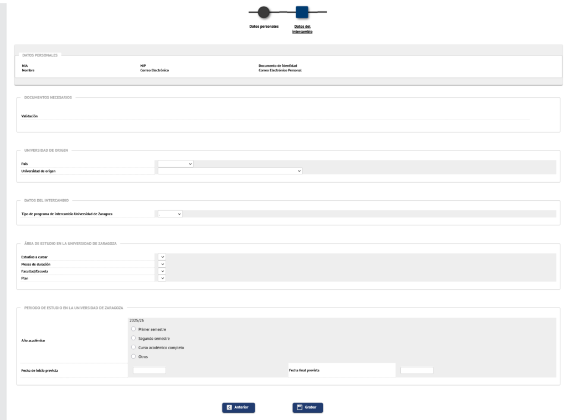Select the Otros radio option
This screenshot has height=420, width=567.
[x=133, y=356]
